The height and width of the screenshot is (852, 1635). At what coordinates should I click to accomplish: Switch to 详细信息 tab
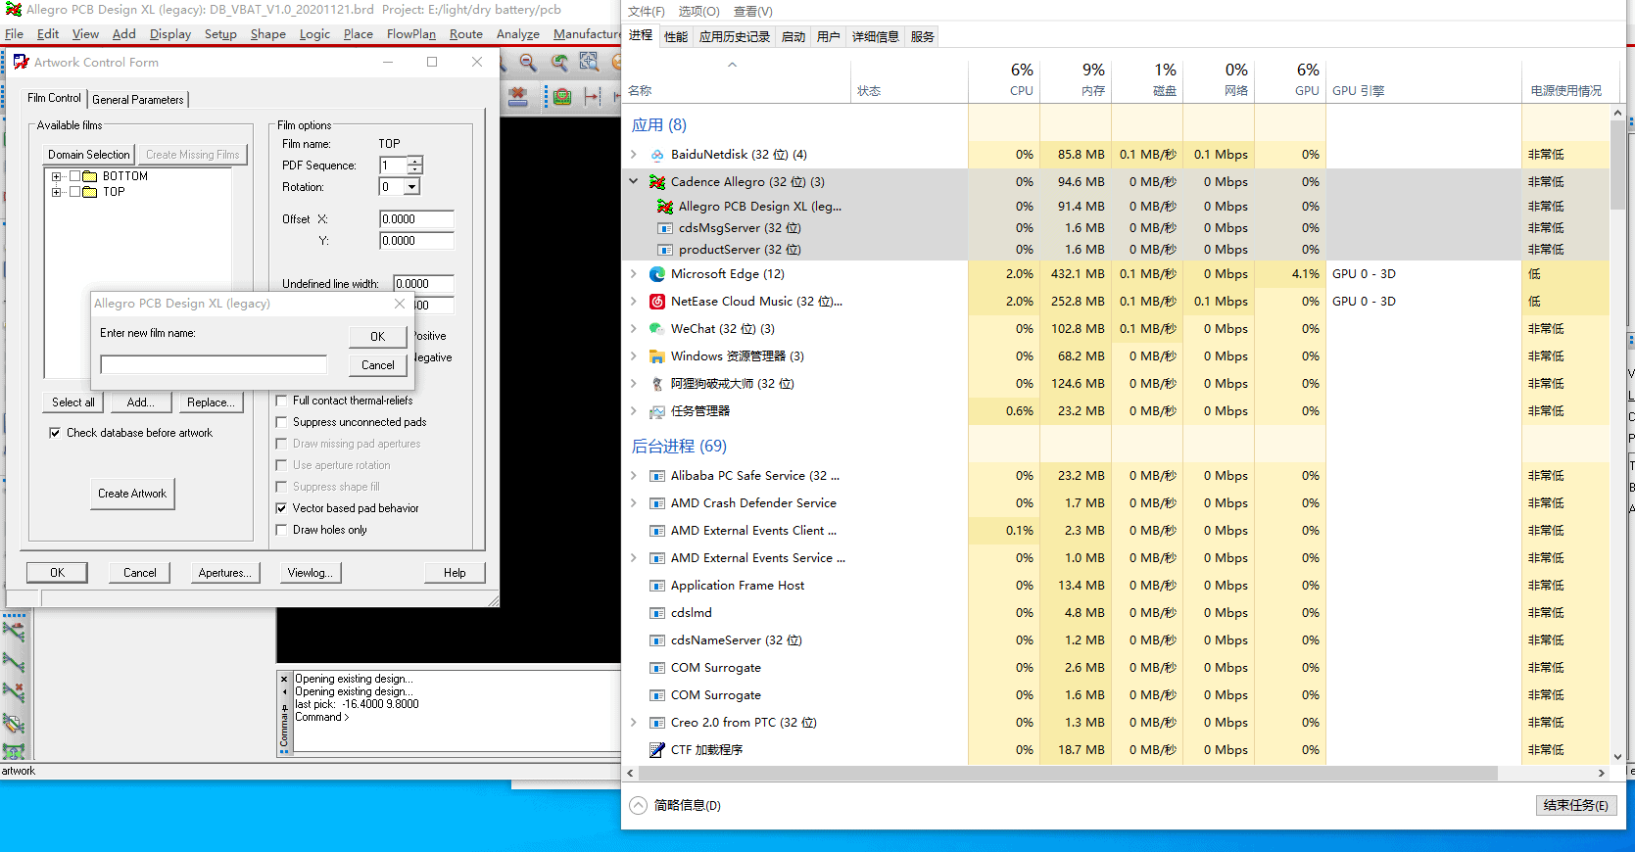point(875,36)
